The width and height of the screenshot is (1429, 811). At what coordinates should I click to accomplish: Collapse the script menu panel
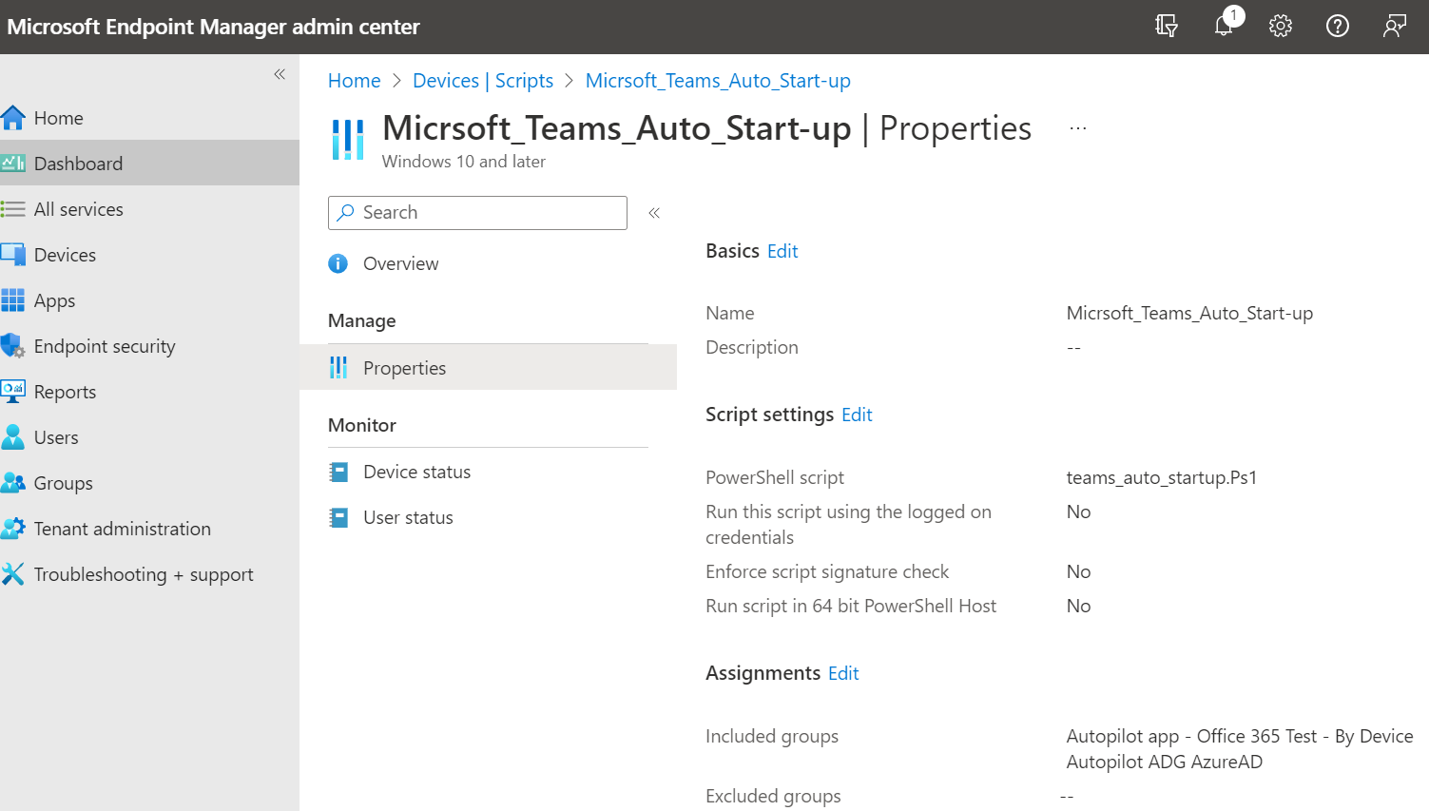pyautogui.click(x=653, y=213)
